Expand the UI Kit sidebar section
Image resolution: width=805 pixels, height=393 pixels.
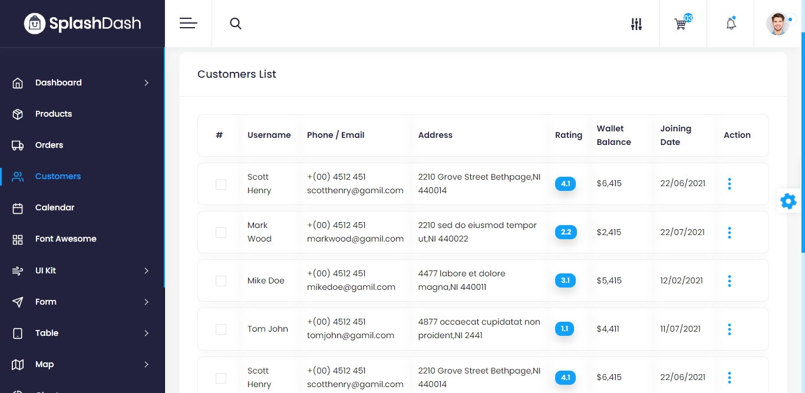tap(146, 271)
